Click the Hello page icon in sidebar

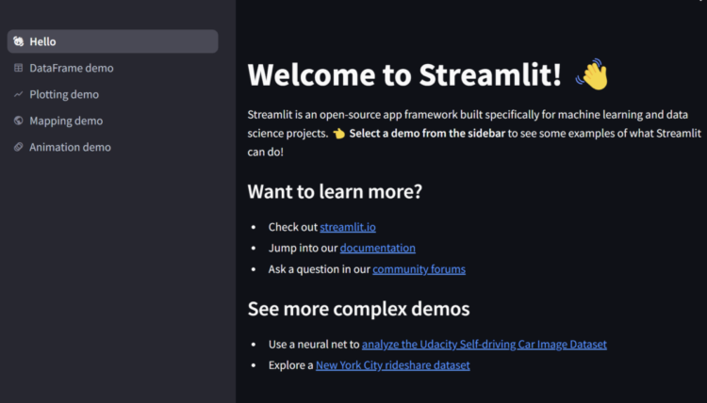pyautogui.click(x=19, y=41)
